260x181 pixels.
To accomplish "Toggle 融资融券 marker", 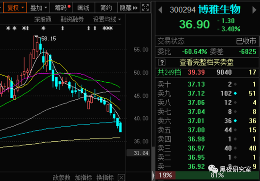I will 72,20.
